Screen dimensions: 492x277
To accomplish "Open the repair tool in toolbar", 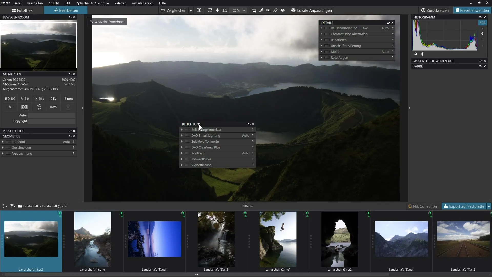I will (275, 10).
